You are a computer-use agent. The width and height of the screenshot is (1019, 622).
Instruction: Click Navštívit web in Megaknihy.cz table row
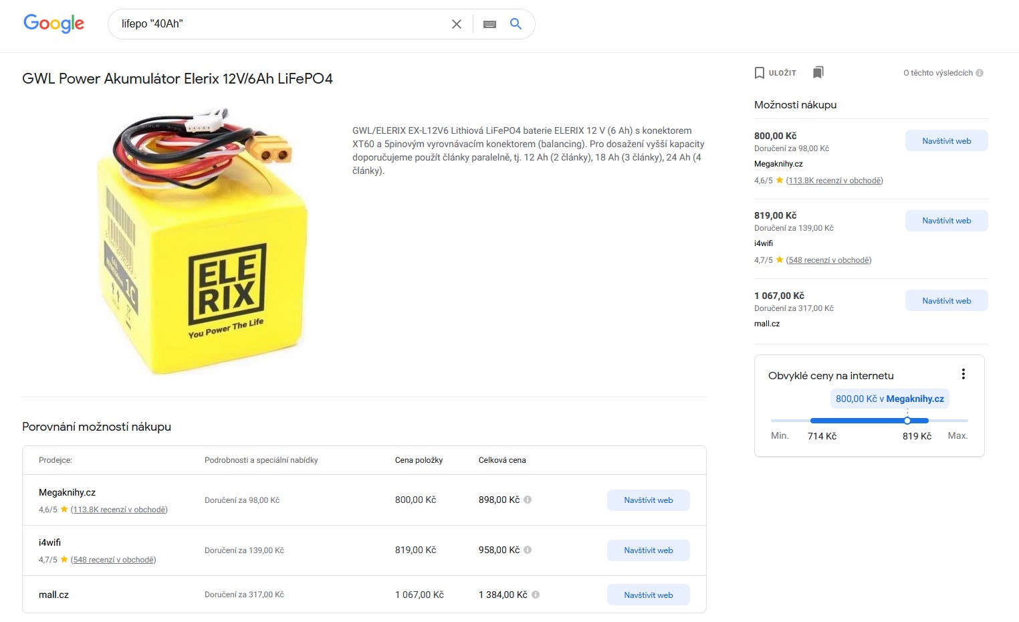click(x=648, y=500)
